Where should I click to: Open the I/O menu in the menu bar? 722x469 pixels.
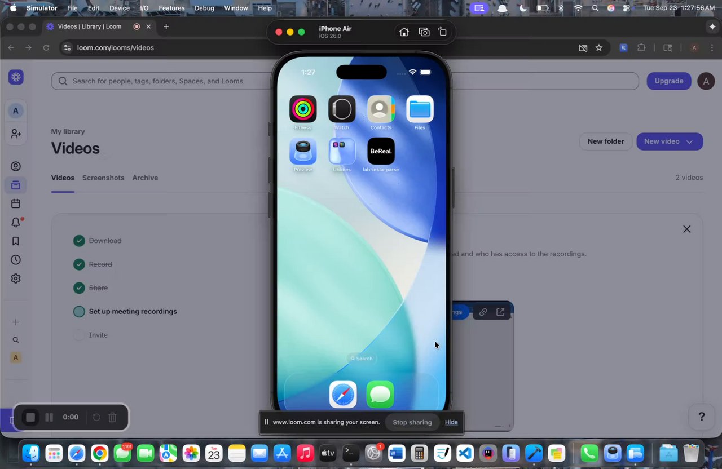pos(144,8)
